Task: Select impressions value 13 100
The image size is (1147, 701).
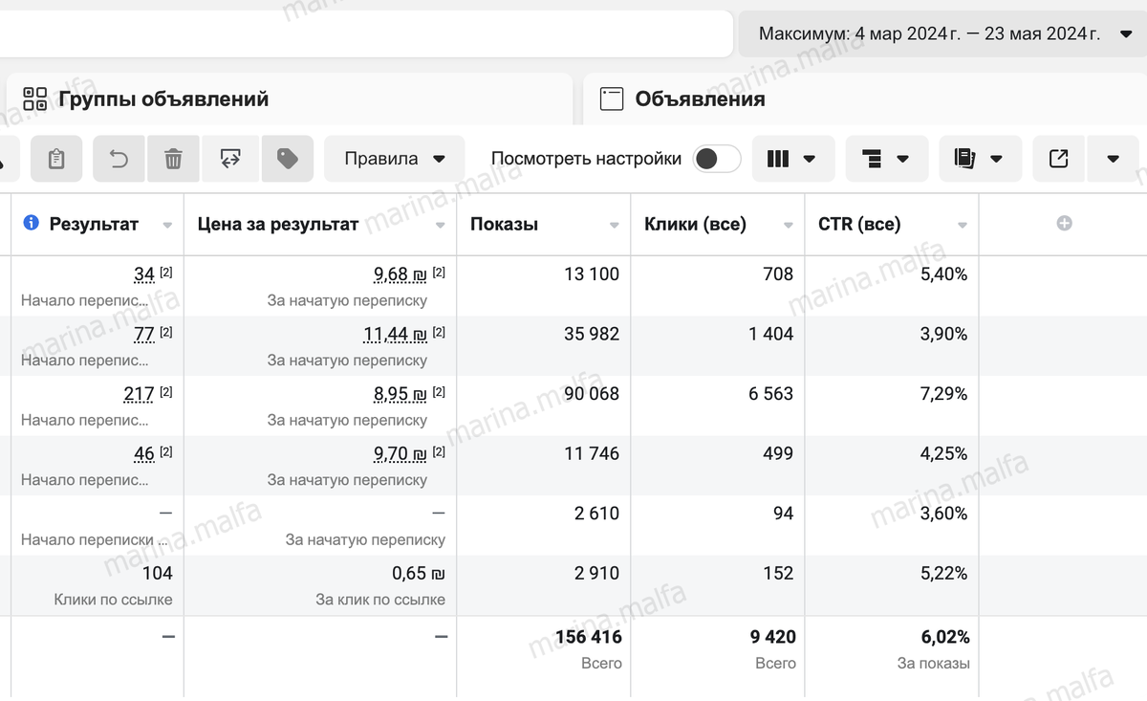Action: pos(592,274)
